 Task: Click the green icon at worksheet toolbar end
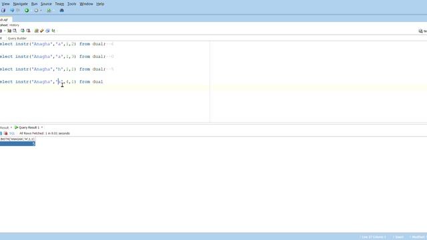click(53, 31)
